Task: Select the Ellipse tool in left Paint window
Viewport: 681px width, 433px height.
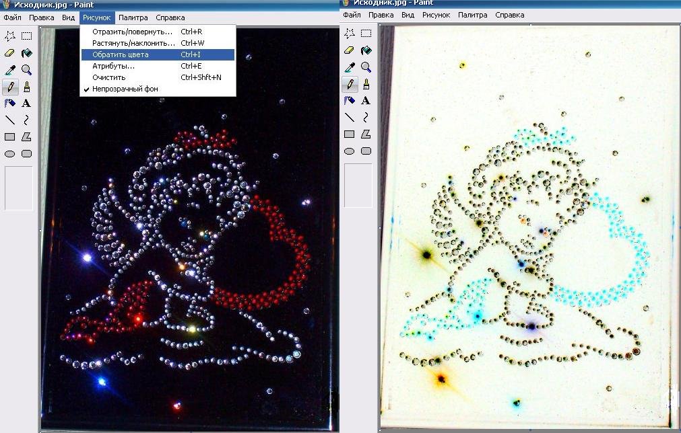Action: [x=10, y=153]
